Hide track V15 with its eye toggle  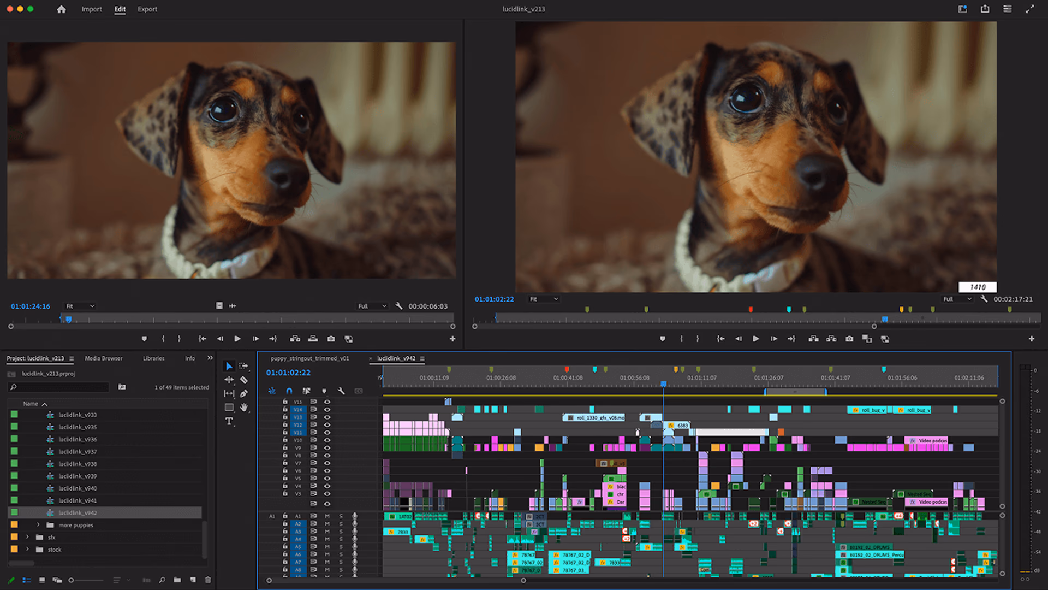point(327,402)
